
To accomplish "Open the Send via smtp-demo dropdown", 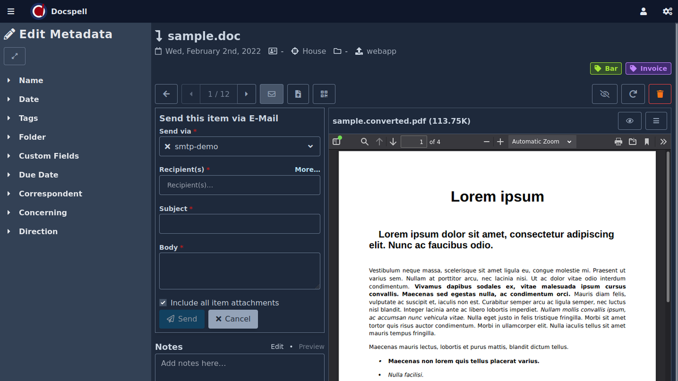I will click(x=240, y=147).
